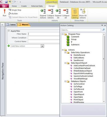The image size is (107, 117).
Task: Toggle the Action Catalog pane button
Action: pos(75,14)
